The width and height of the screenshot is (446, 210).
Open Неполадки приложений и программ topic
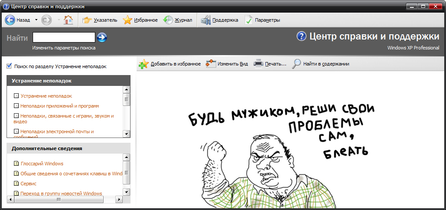tap(60, 106)
